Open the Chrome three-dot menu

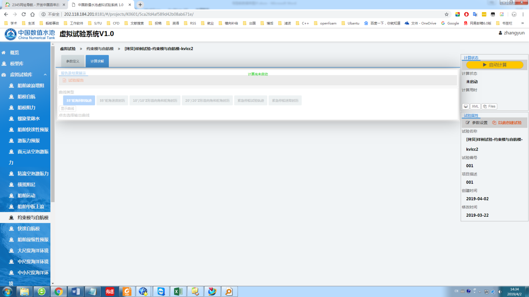point(523,14)
